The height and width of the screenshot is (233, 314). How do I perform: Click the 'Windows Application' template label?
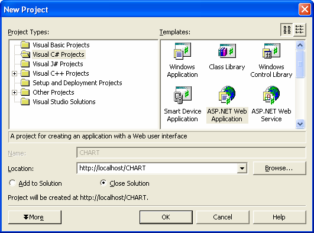tap(182, 71)
